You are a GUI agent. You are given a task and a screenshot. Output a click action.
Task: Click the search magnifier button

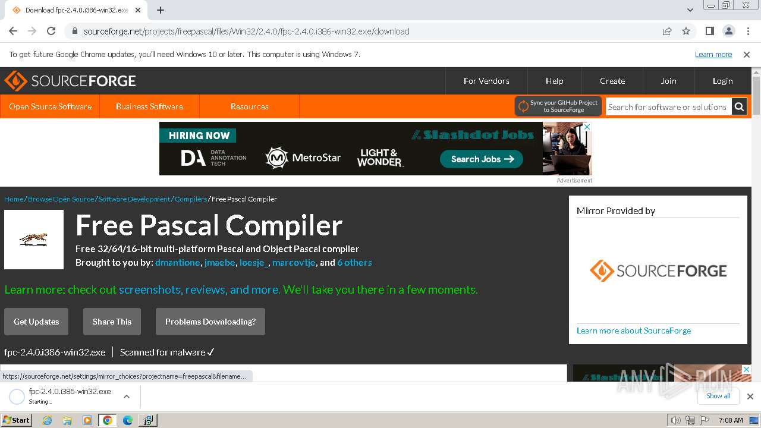(x=739, y=107)
